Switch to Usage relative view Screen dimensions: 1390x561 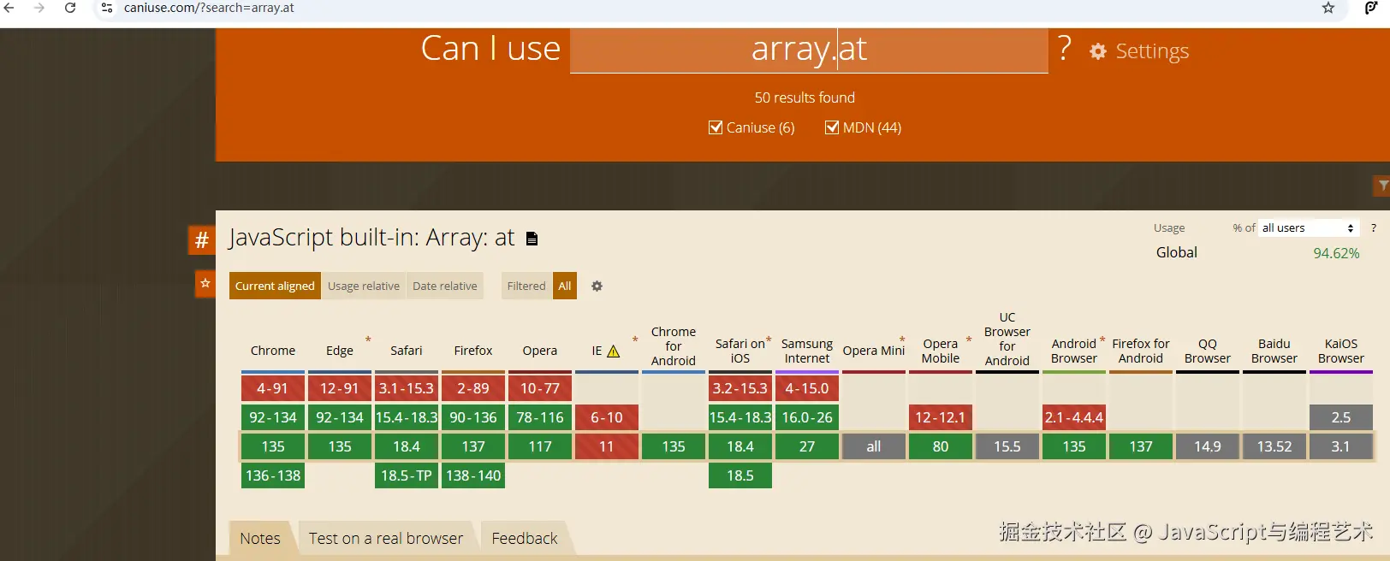[364, 286]
